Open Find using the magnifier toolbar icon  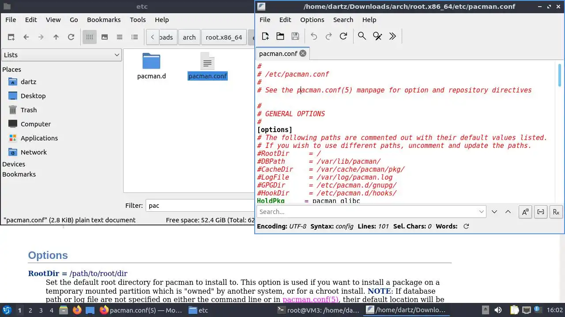click(362, 36)
